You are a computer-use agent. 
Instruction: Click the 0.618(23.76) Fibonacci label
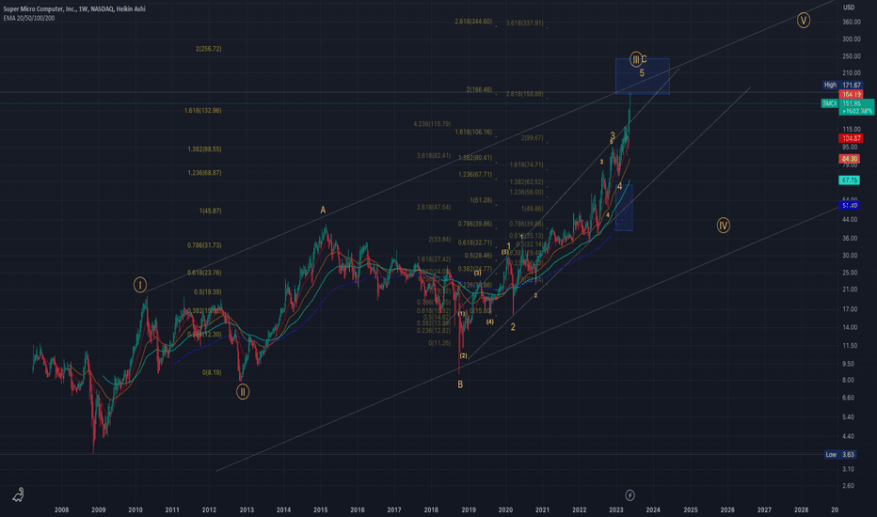pos(205,273)
